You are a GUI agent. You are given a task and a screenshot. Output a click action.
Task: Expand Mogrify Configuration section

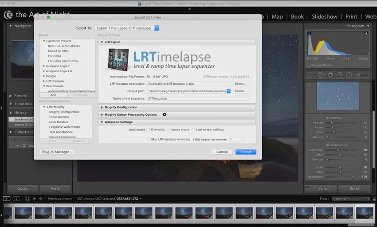[102, 107]
